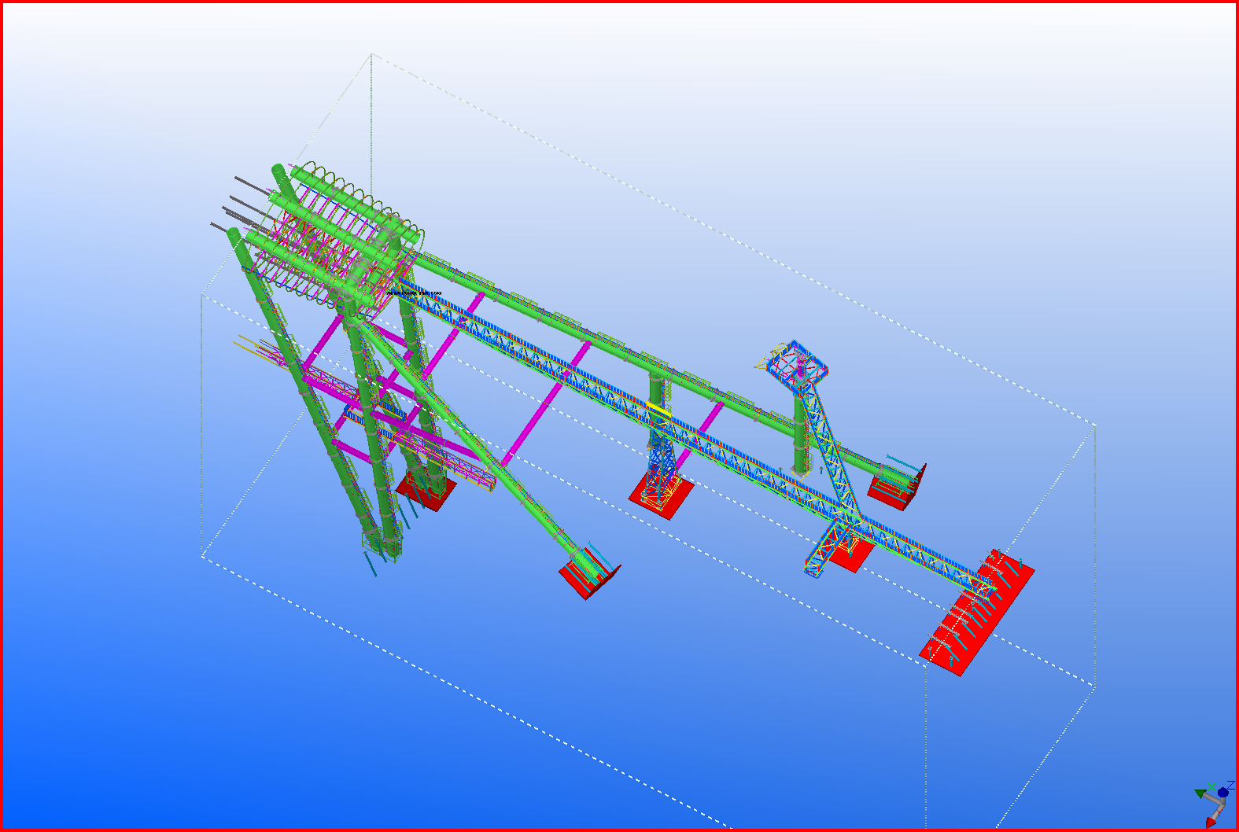Viewport: 1239px width, 832px height.
Task: Click the cylindrical hoop cage at top left
Action: (346, 236)
